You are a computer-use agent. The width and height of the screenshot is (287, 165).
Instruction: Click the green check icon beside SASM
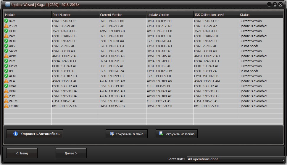6,51
